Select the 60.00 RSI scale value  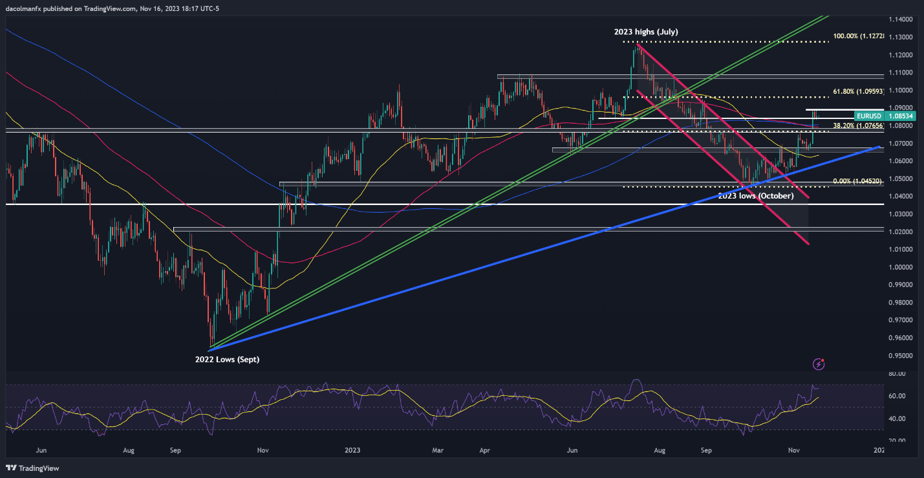click(896, 396)
